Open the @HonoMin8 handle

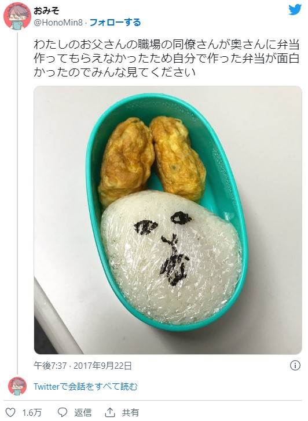[58, 23]
